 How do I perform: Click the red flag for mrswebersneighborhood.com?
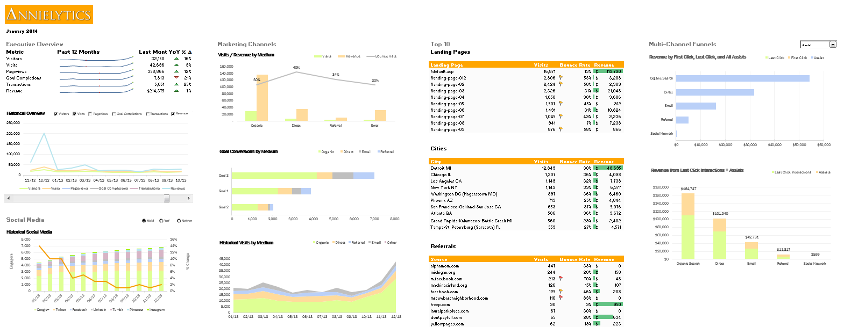[x=561, y=298]
